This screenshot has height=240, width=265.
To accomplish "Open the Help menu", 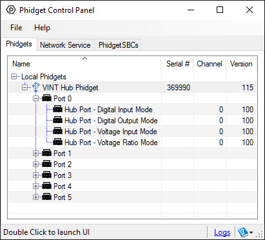I will (x=42, y=28).
